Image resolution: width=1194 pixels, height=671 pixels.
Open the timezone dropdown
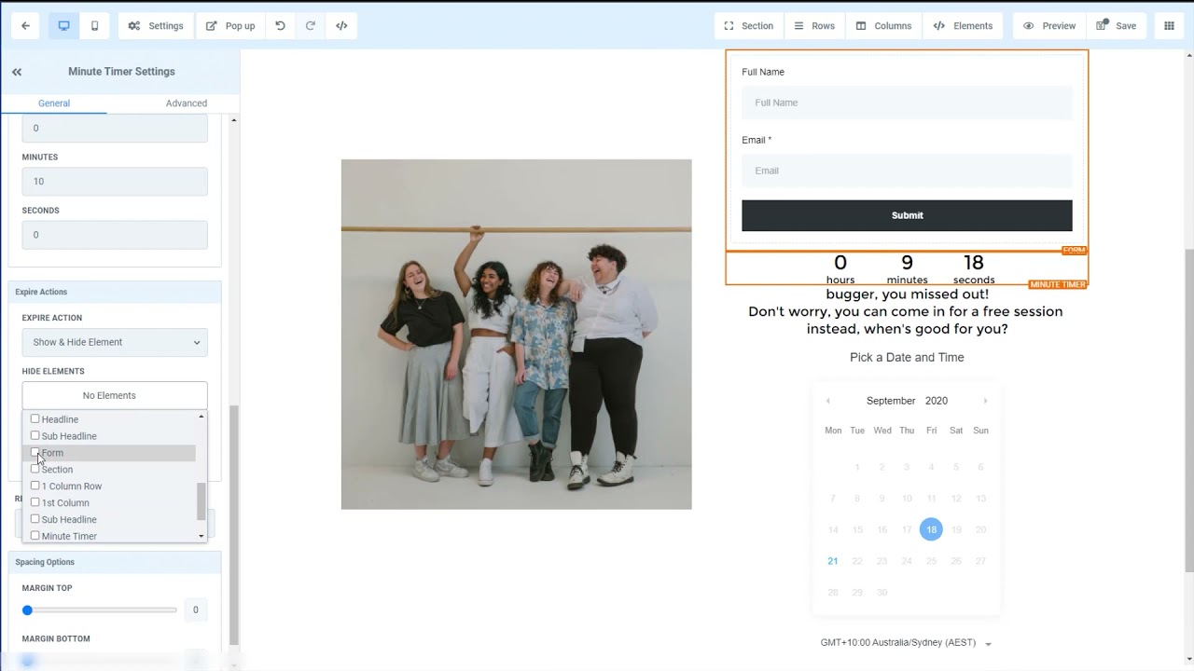906,643
